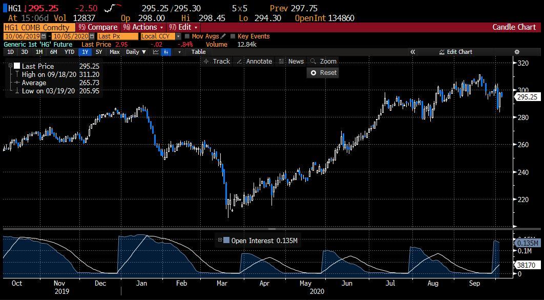Click the OpenInt 134860 value

(x=324, y=18)
